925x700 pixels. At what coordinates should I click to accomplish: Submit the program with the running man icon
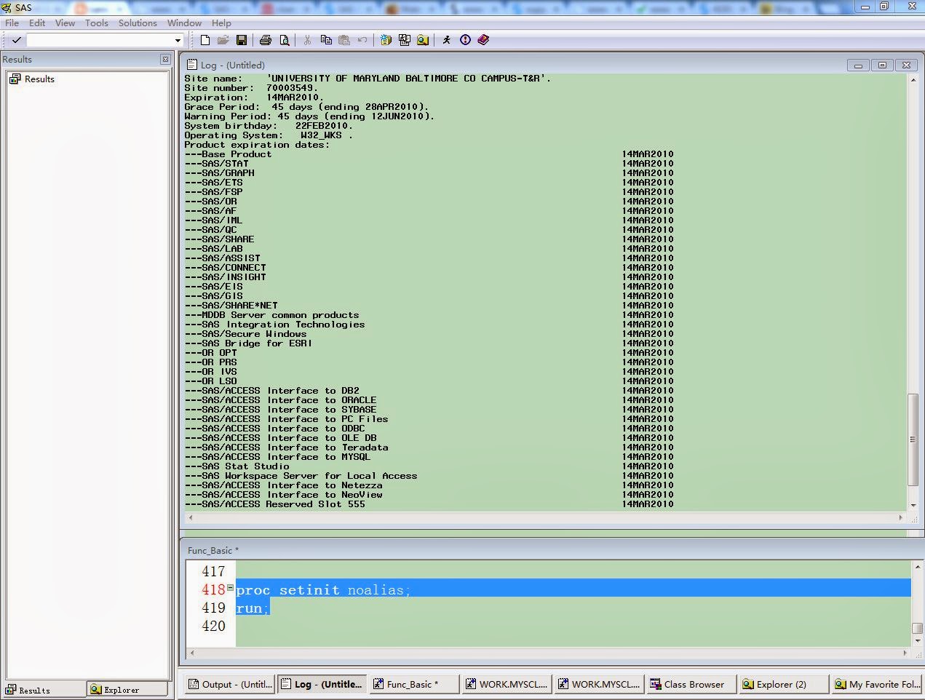[x=446, y=40]
